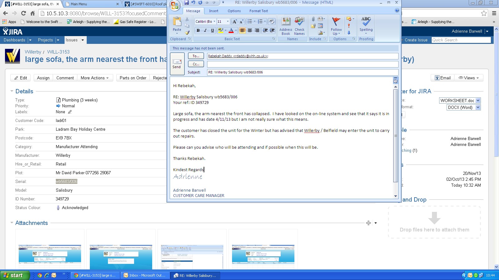Click Check Names in the ribbon
Screen dimensions: 499x280
(299, 26)
